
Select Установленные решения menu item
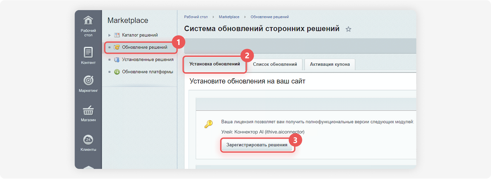pos(148,60)
